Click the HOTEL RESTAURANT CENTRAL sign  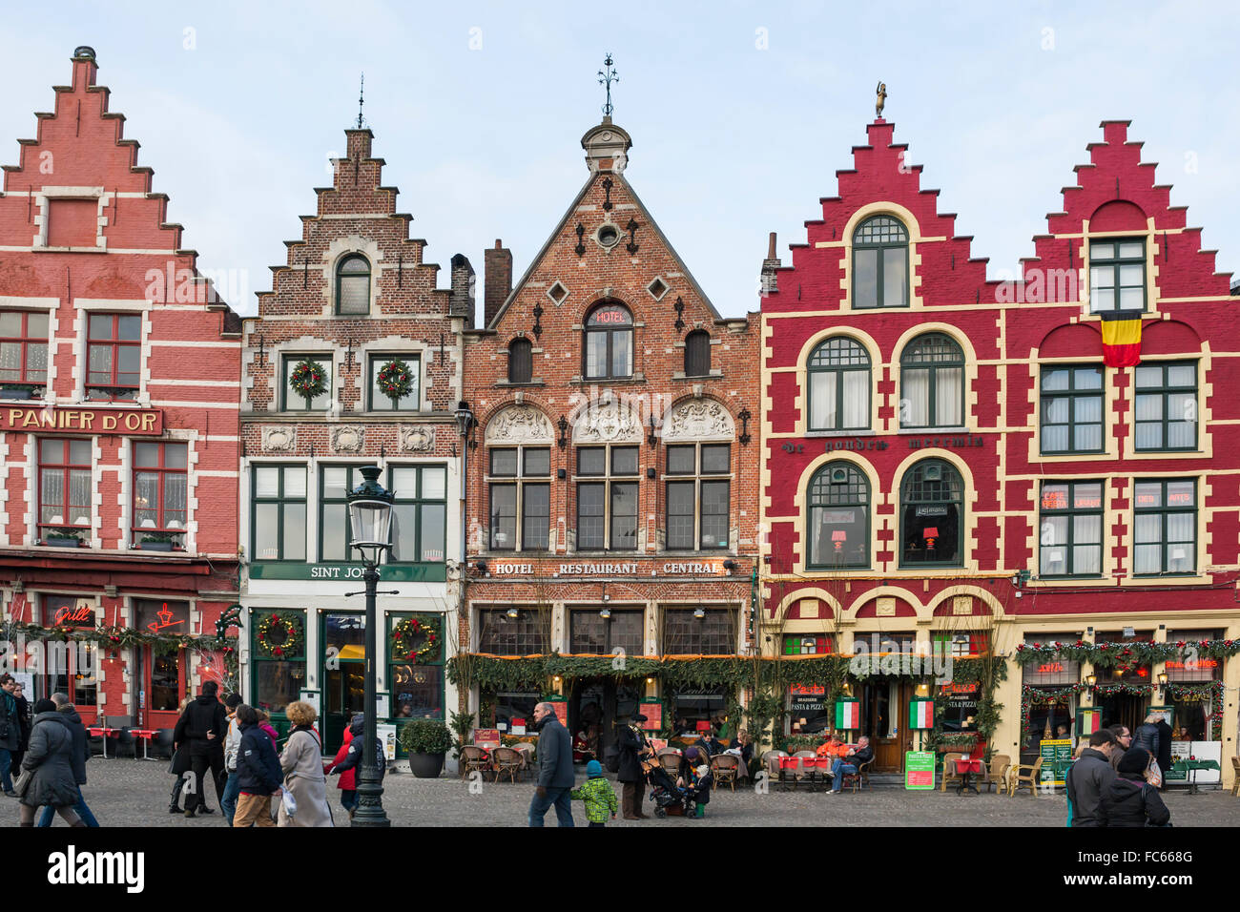click(608, 569)
